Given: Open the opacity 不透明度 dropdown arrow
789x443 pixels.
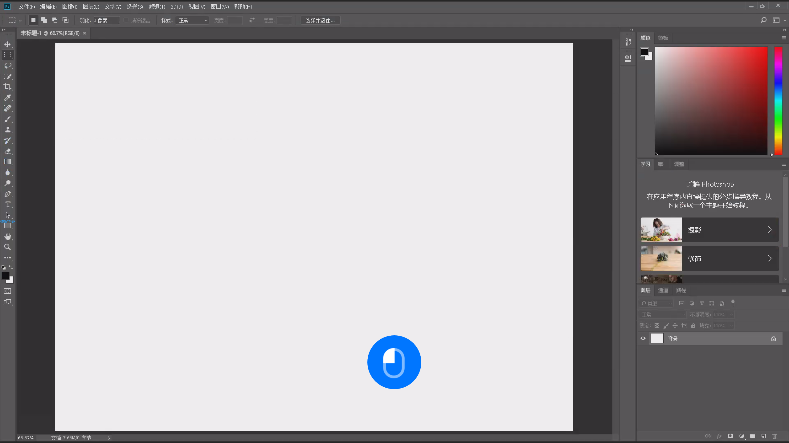Looking at the screenshot, I should pos(731,315).
